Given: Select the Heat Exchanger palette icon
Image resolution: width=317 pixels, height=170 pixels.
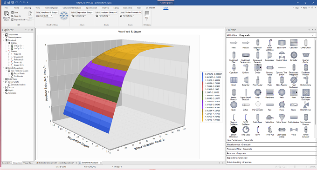Looking at the screenshot, I should click(294, 80).
